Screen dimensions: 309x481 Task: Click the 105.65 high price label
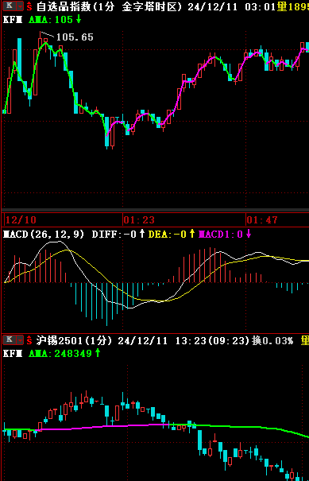point(75,37)
